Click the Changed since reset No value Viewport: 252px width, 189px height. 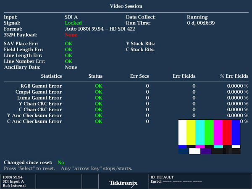tap(61, 162)
